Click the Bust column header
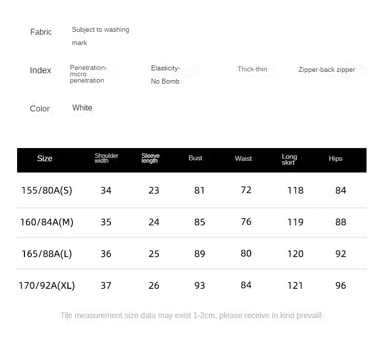 (x=195, y=158)
